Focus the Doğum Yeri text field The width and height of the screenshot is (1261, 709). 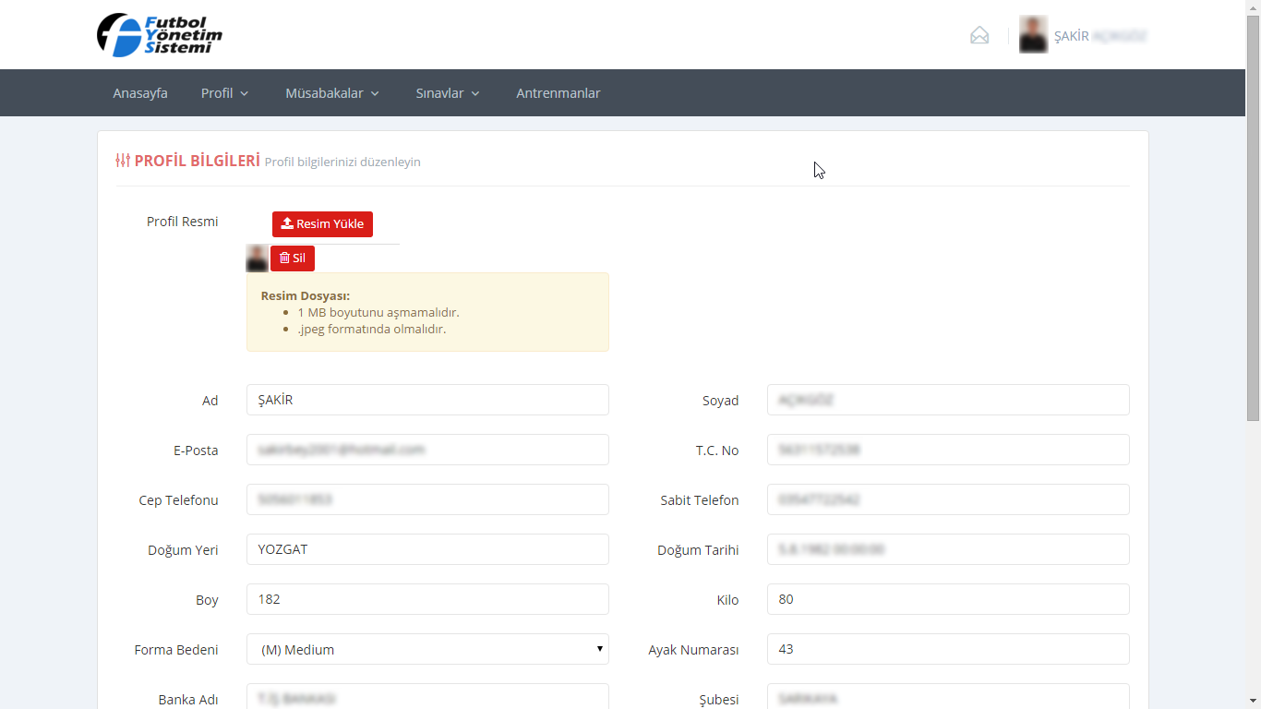pos(427,549)
